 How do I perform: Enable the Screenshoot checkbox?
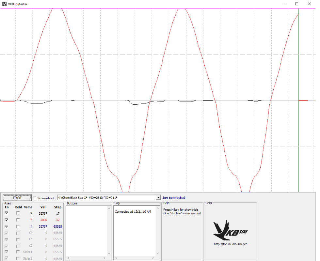(x=35, y=198)
